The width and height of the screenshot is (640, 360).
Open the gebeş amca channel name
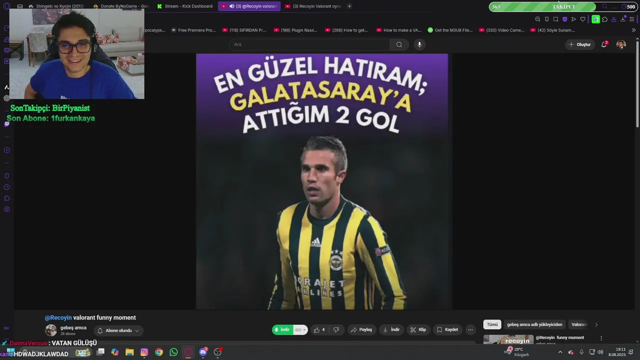[x=73, y=328]
